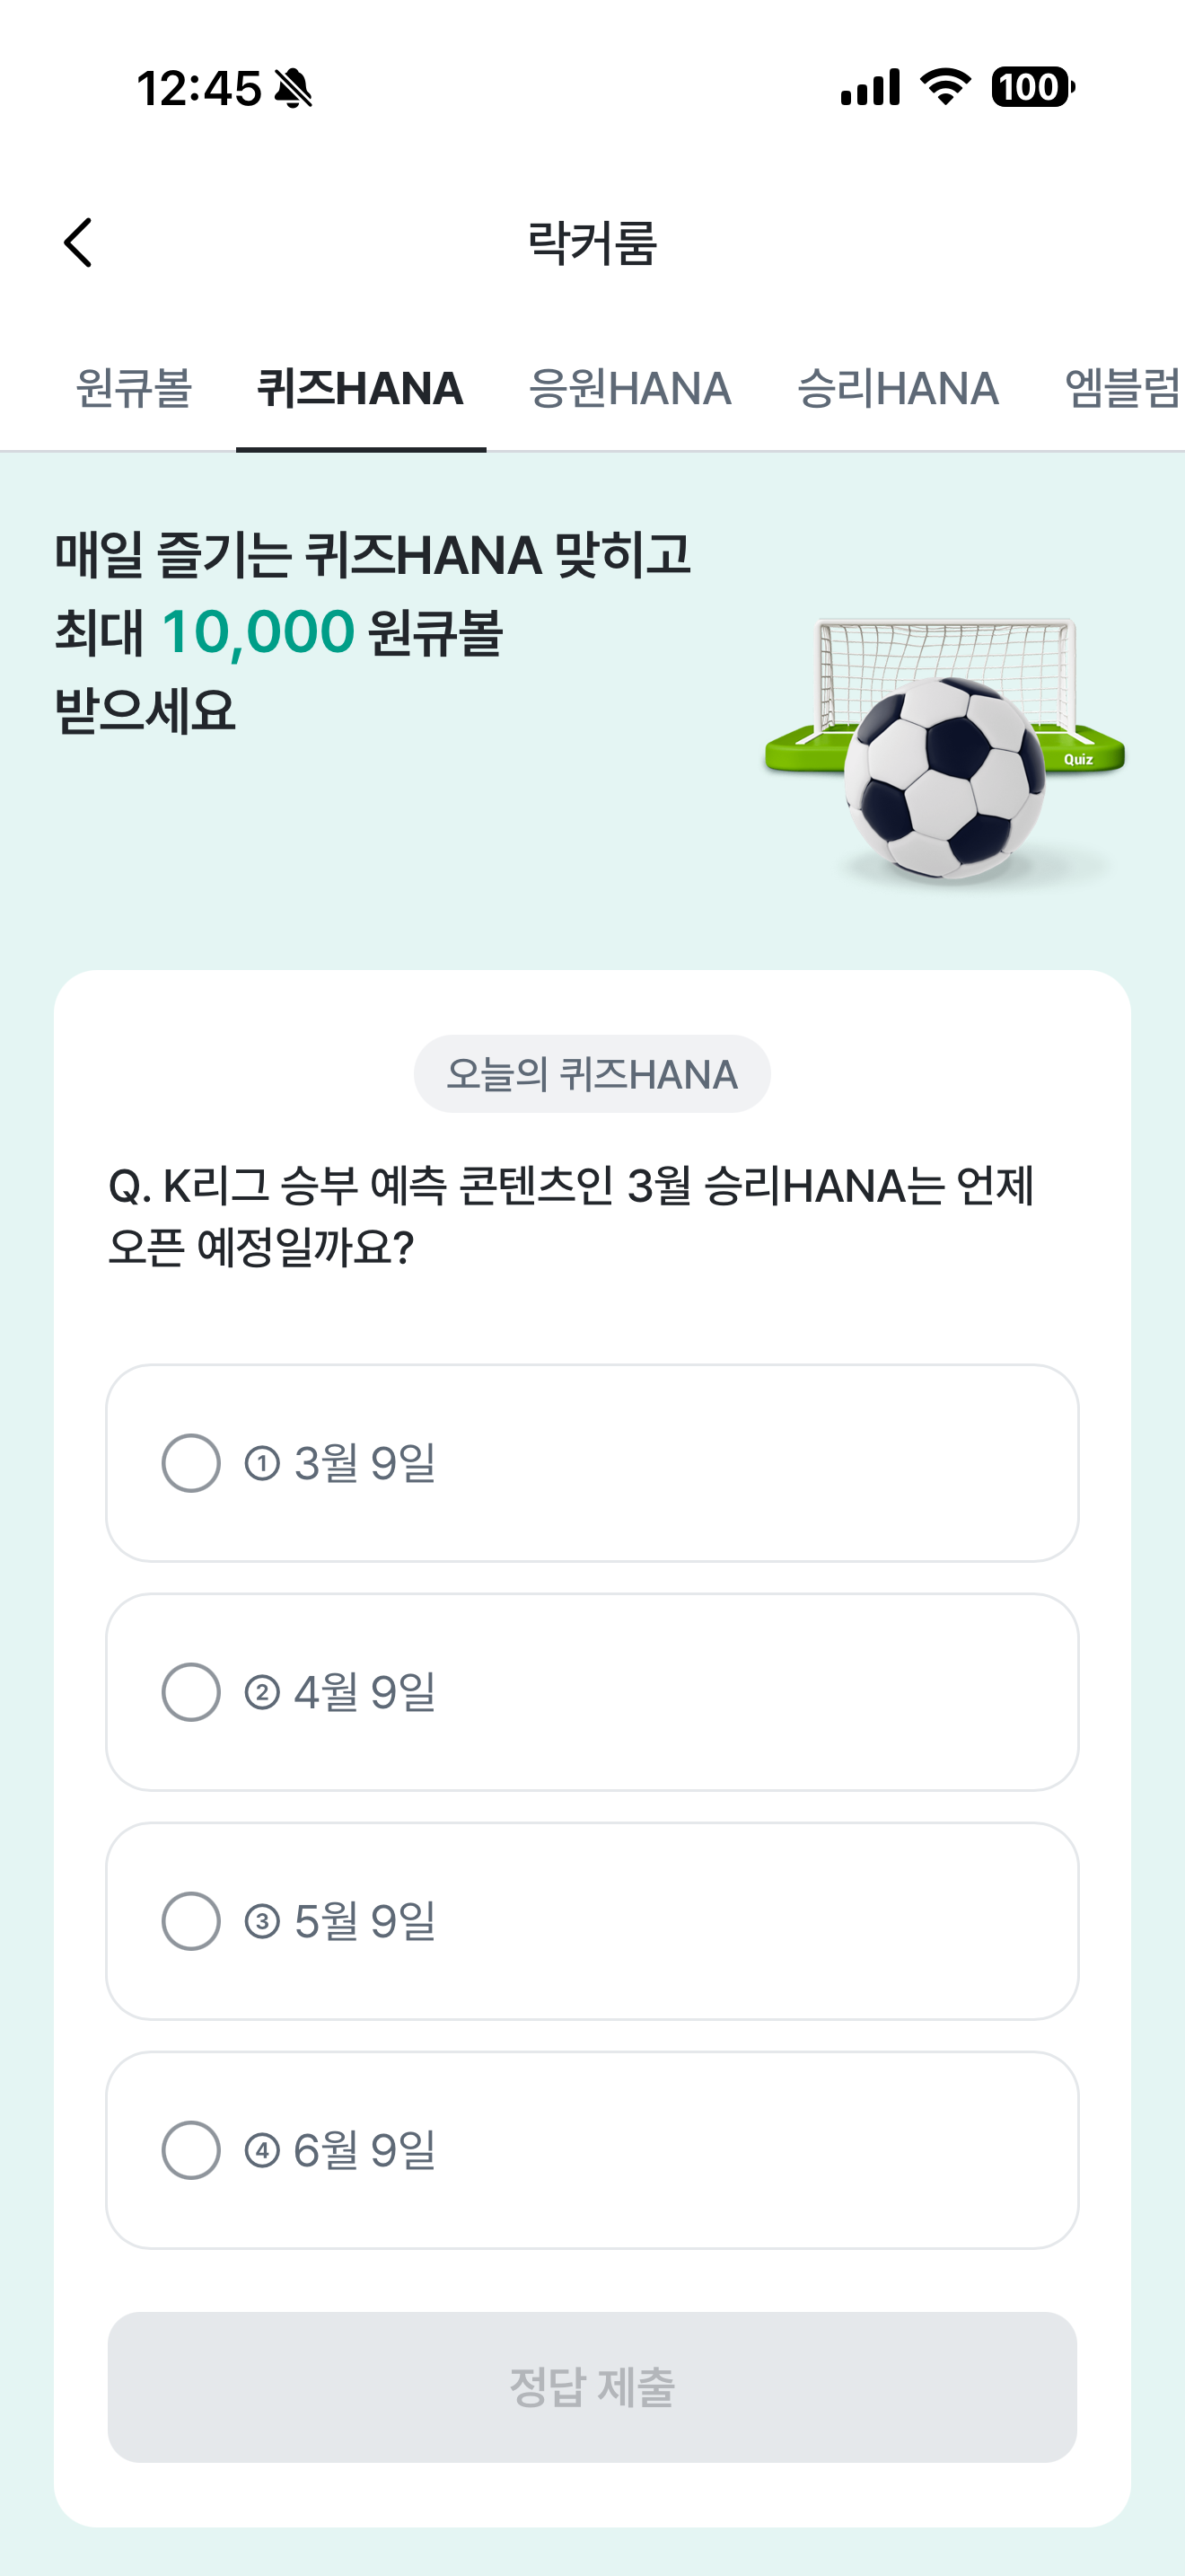The image size is (1185, 2576).
Task: Tap the back arrow icon
Action: 78,243
